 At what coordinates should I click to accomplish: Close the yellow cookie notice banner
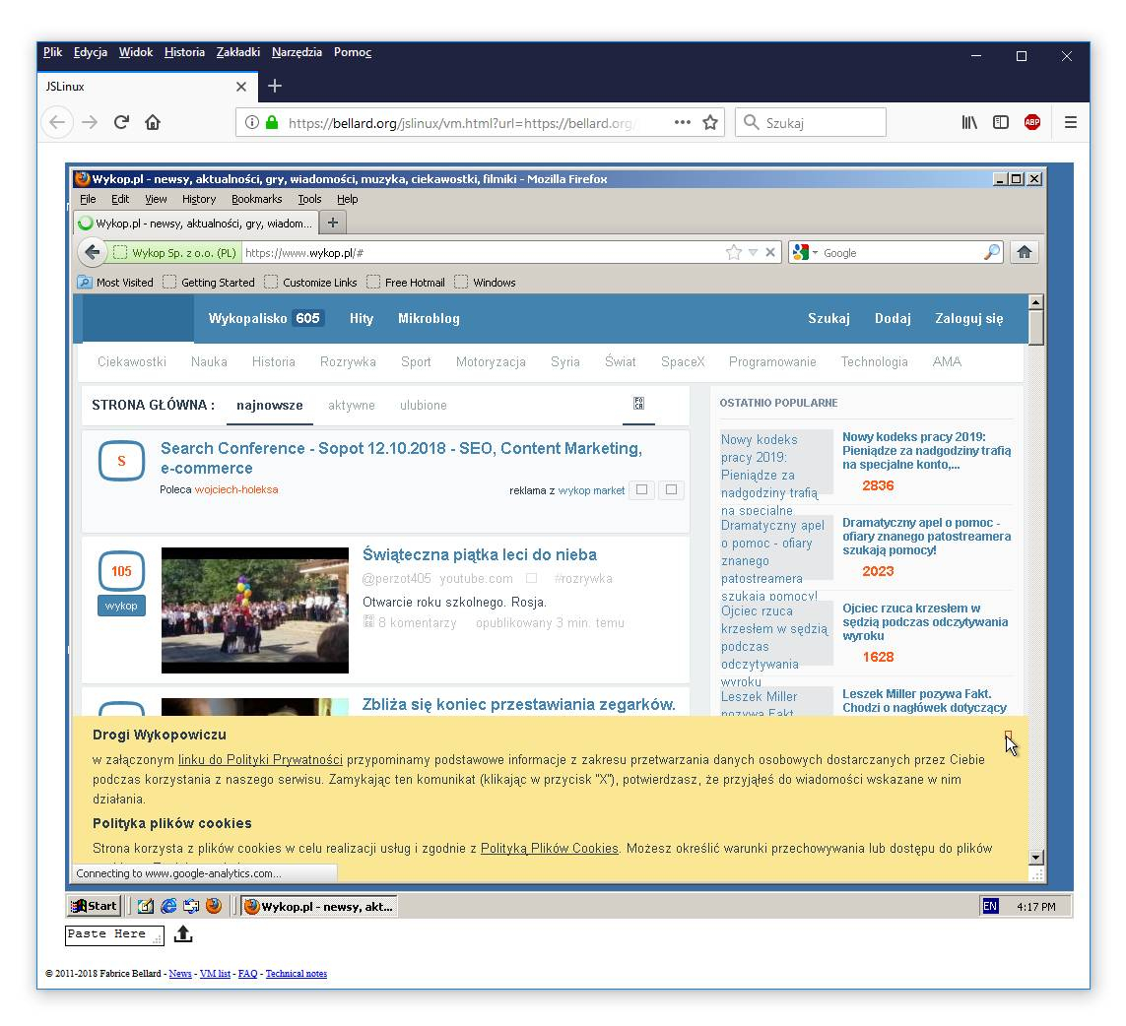click(x=1008, y=735)
